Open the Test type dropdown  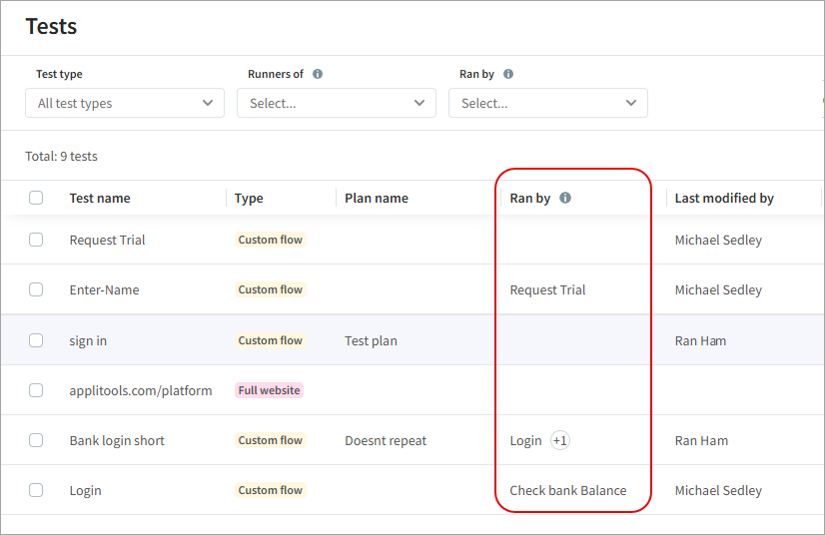(x=125, y=103)
